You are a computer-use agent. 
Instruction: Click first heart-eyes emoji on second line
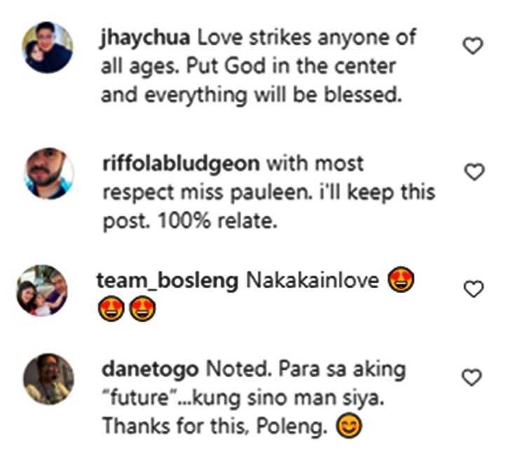pos(112,309)
